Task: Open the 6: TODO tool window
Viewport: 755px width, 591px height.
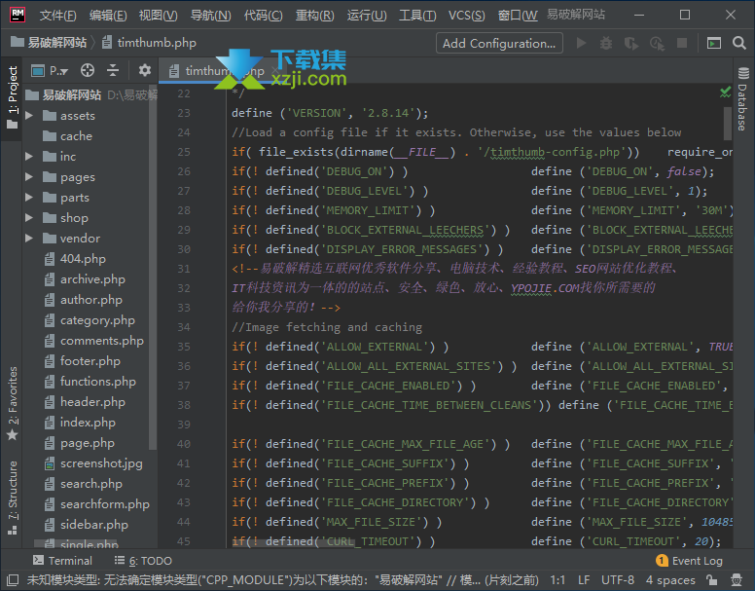Action: coord(143,561)
